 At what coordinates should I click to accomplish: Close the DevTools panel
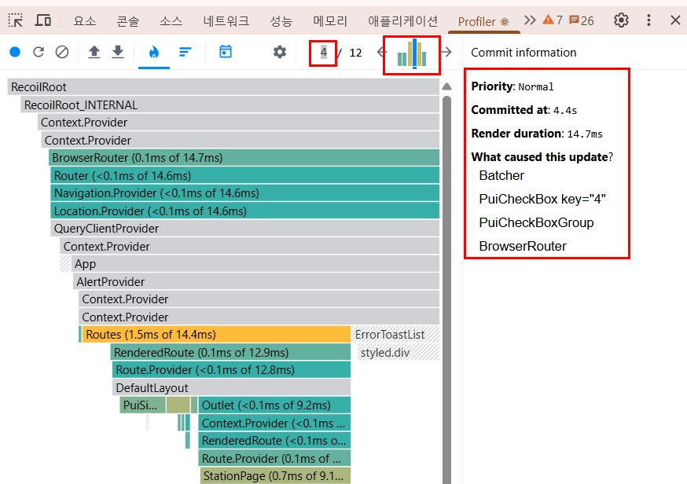[x=675, y=20]
